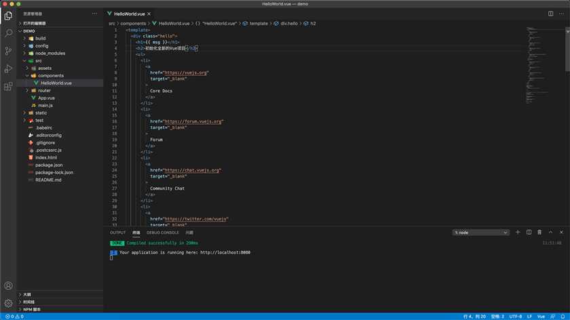570x320 pixels.
Task: Kill terminal with trash icon
Action: [539, 232]
